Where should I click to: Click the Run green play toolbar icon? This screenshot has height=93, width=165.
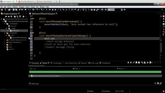point(33,10)
